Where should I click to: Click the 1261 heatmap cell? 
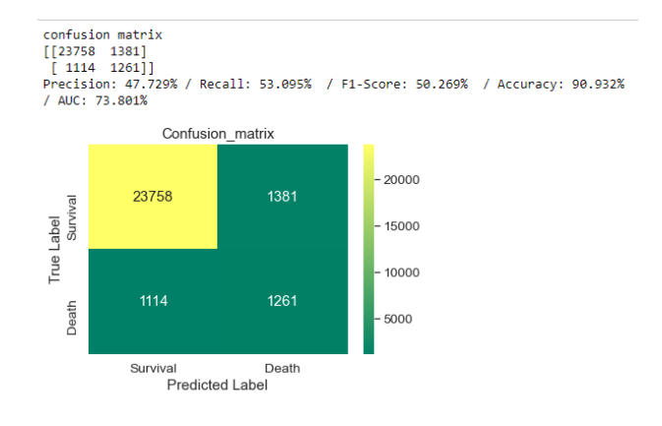pos(282,301)
